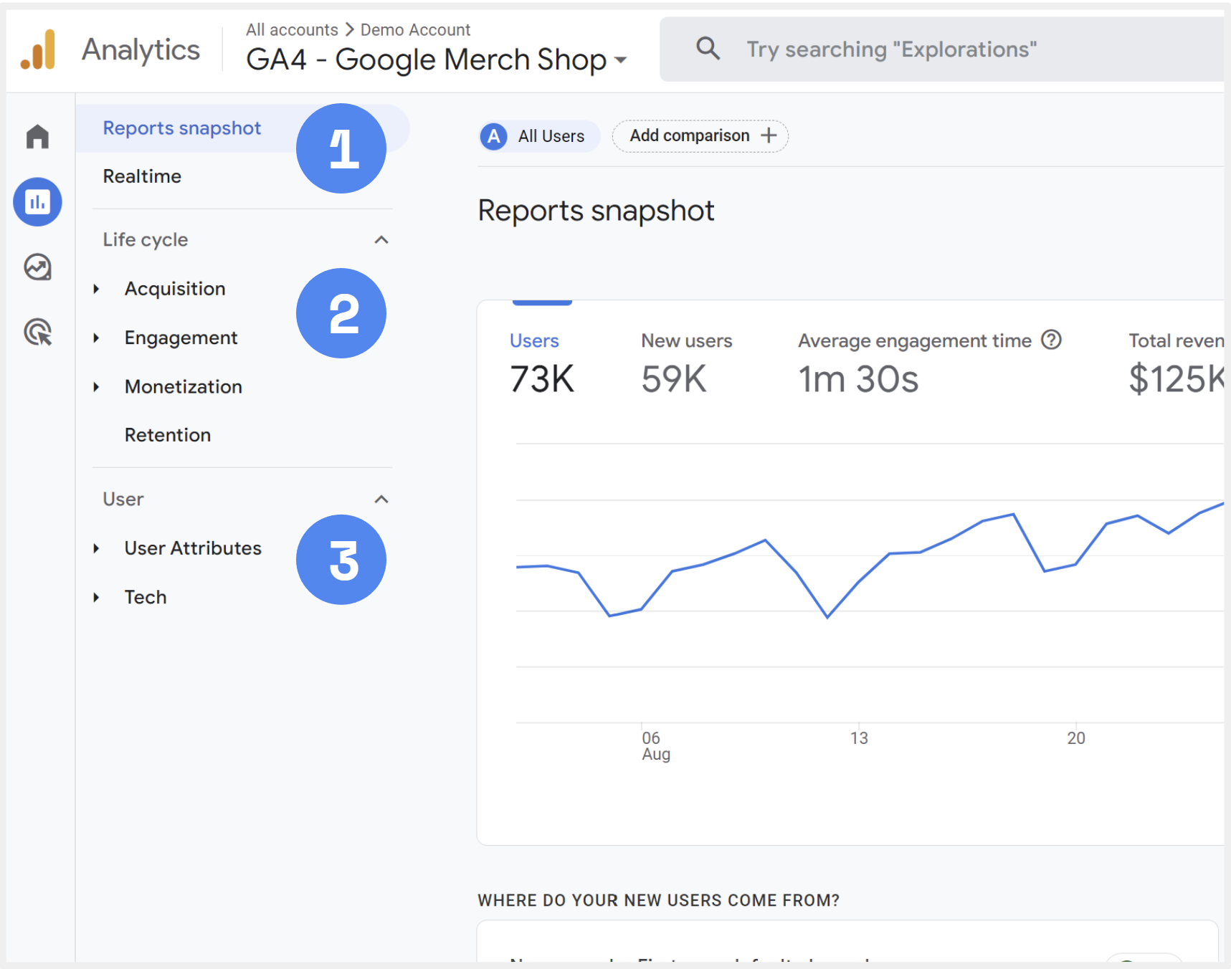
Task: Collapse the User section
Action: (381, 499)
